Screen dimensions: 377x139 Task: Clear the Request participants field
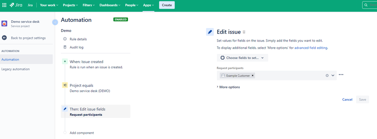click(x=327, y=76)
